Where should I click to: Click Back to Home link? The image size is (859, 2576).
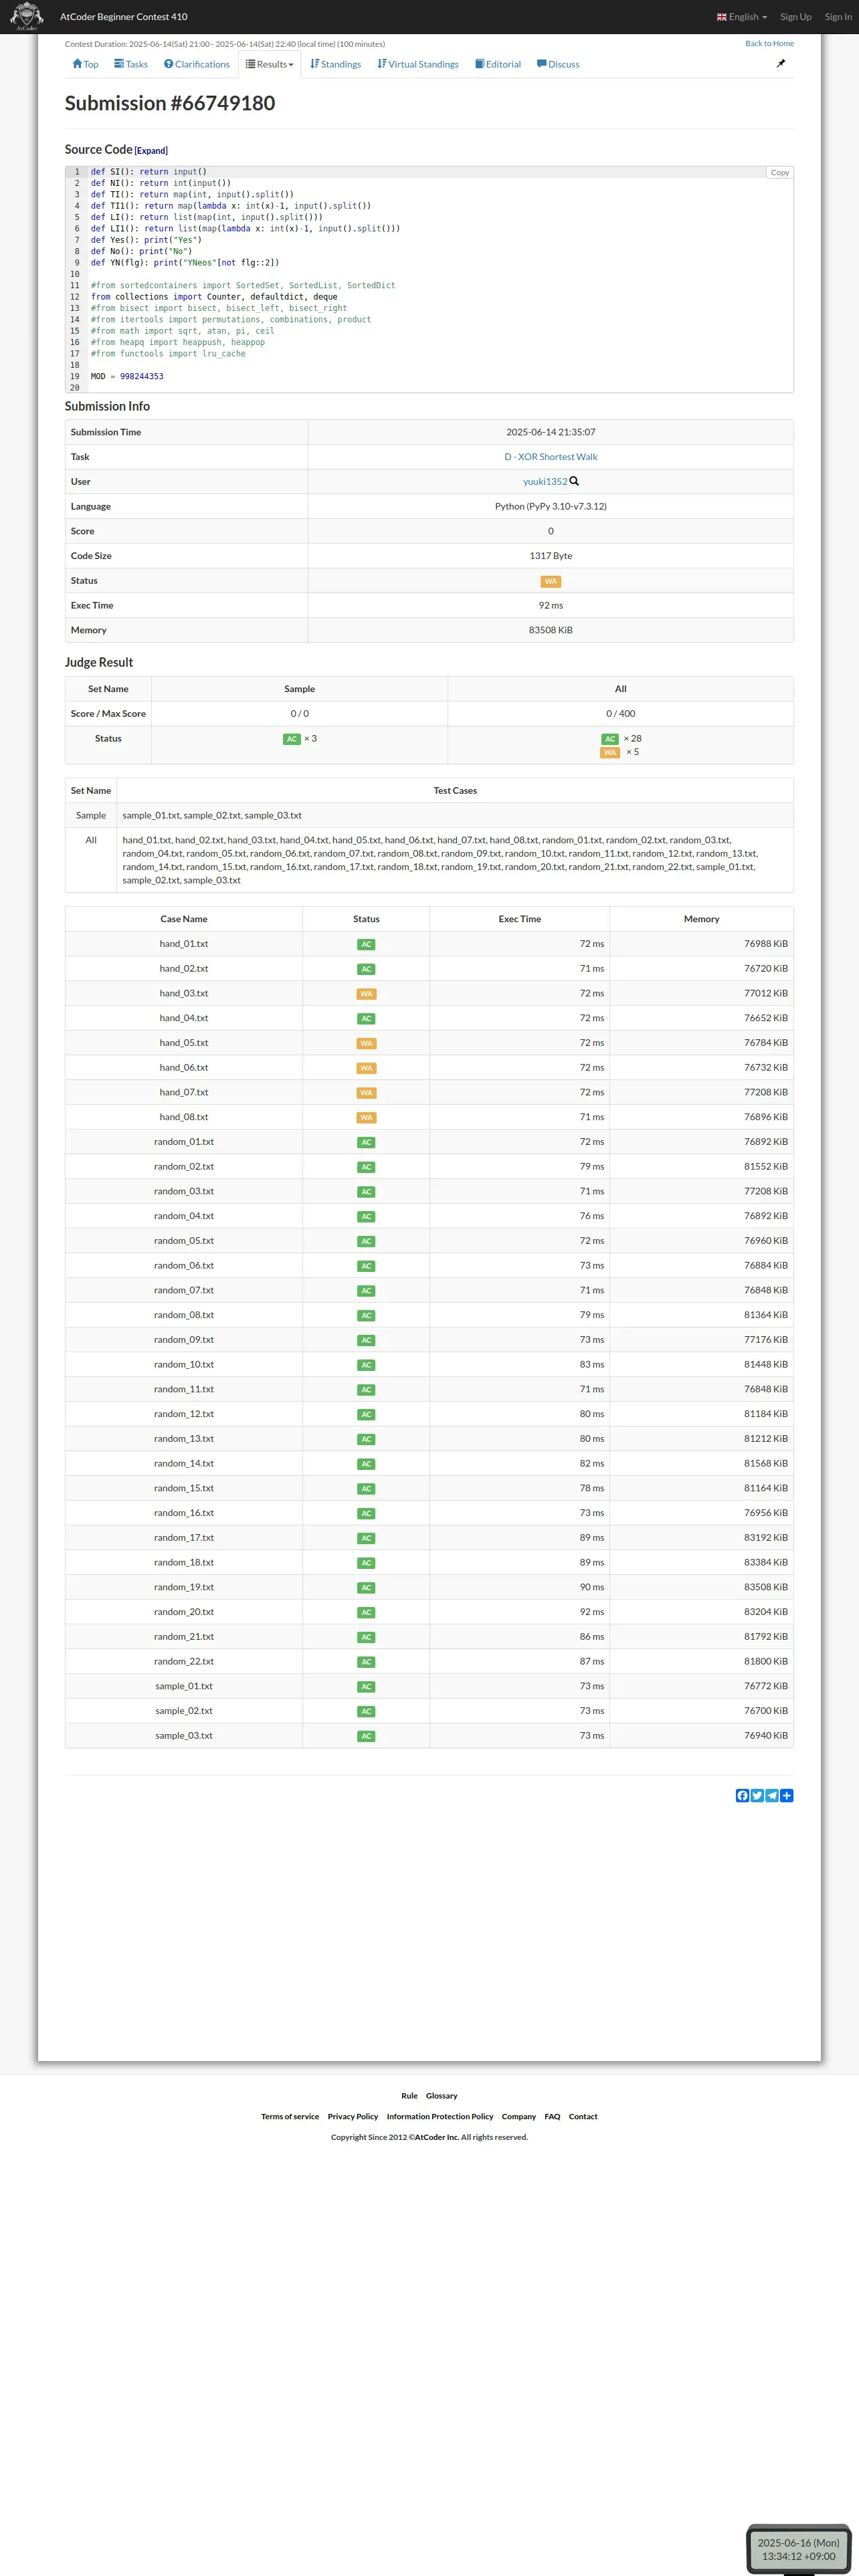(x=769, y=44)
